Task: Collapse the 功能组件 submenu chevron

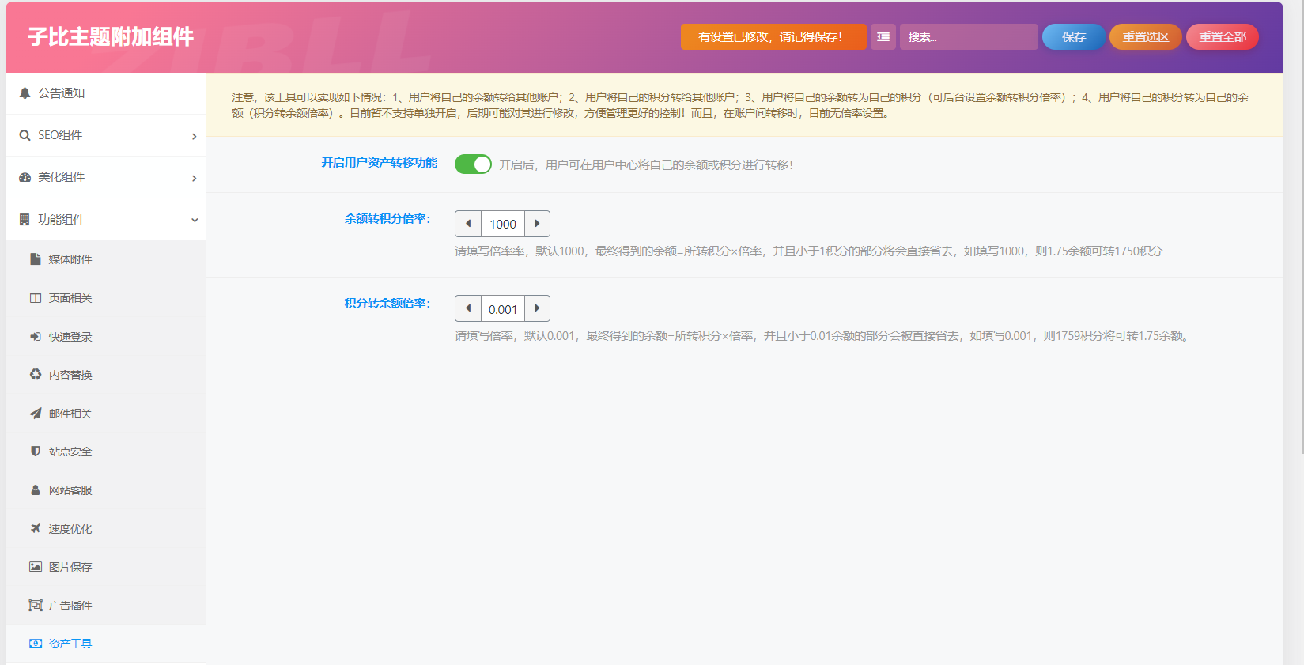Action: click(195, 220)
